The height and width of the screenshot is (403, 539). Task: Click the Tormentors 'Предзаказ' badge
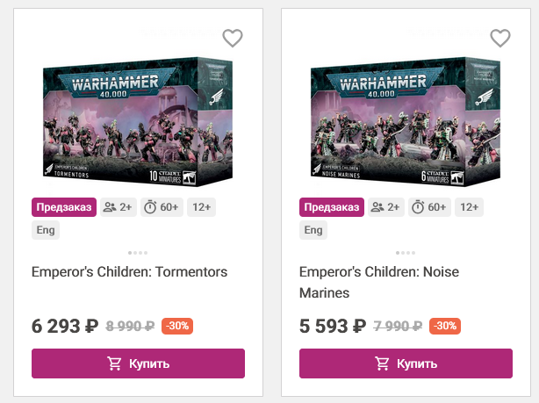(x=64, y=207)
